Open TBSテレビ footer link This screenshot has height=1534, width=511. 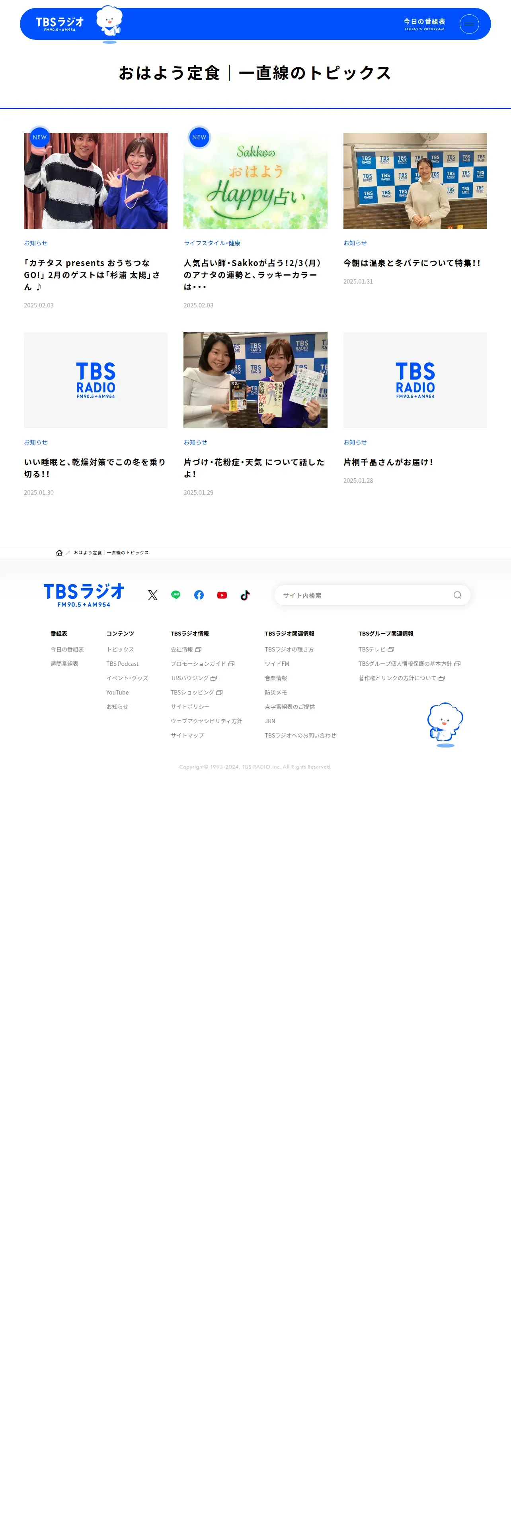(372, 650)
